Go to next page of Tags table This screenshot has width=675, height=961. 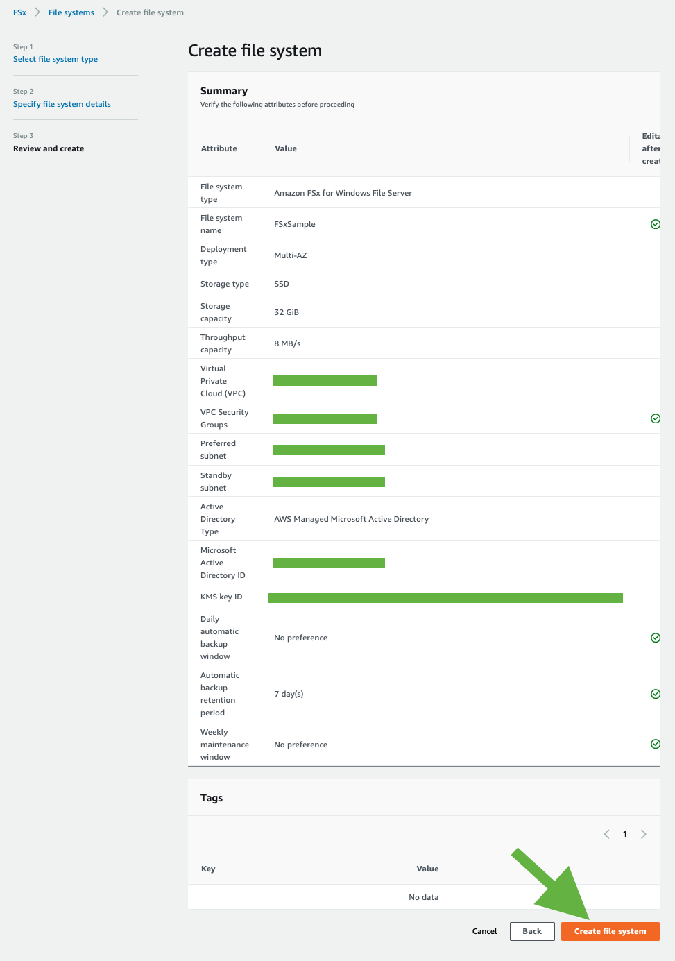tap(644, 834)
